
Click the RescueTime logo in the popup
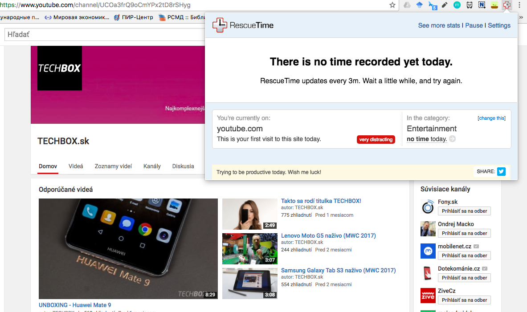click(x=243, y=25)
